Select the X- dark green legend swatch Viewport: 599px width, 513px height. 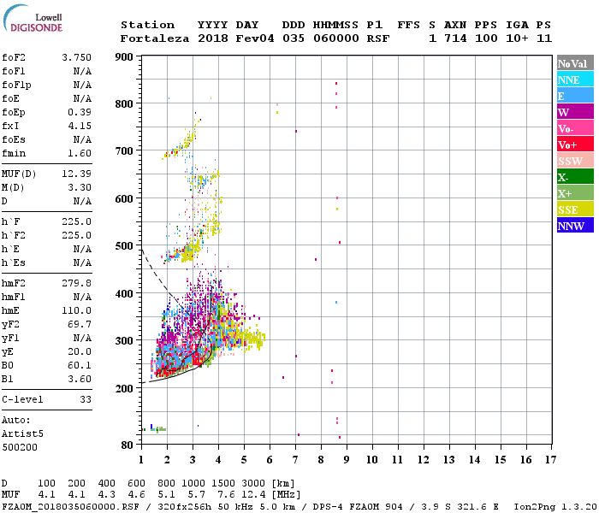tap(575, 177)
